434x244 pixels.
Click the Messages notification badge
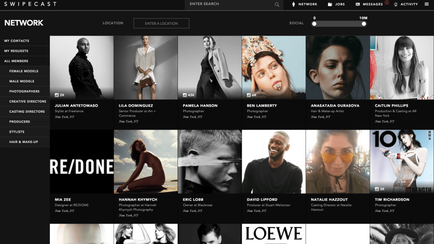[x=387, y=3]
